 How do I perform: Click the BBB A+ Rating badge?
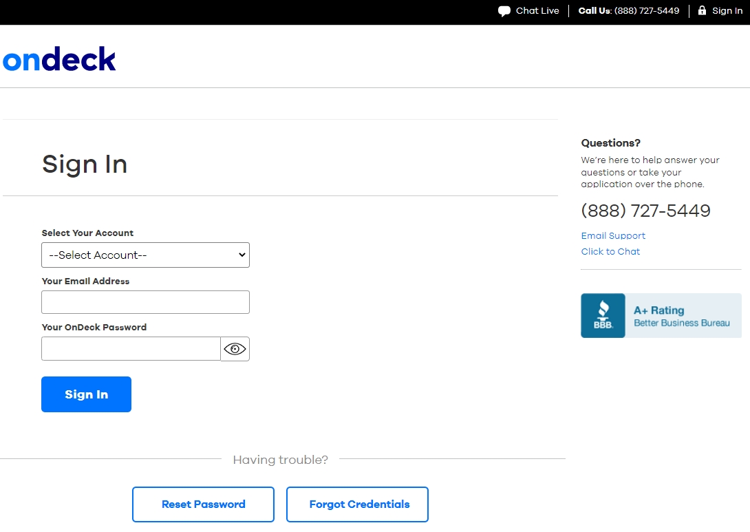click(661, 316)
